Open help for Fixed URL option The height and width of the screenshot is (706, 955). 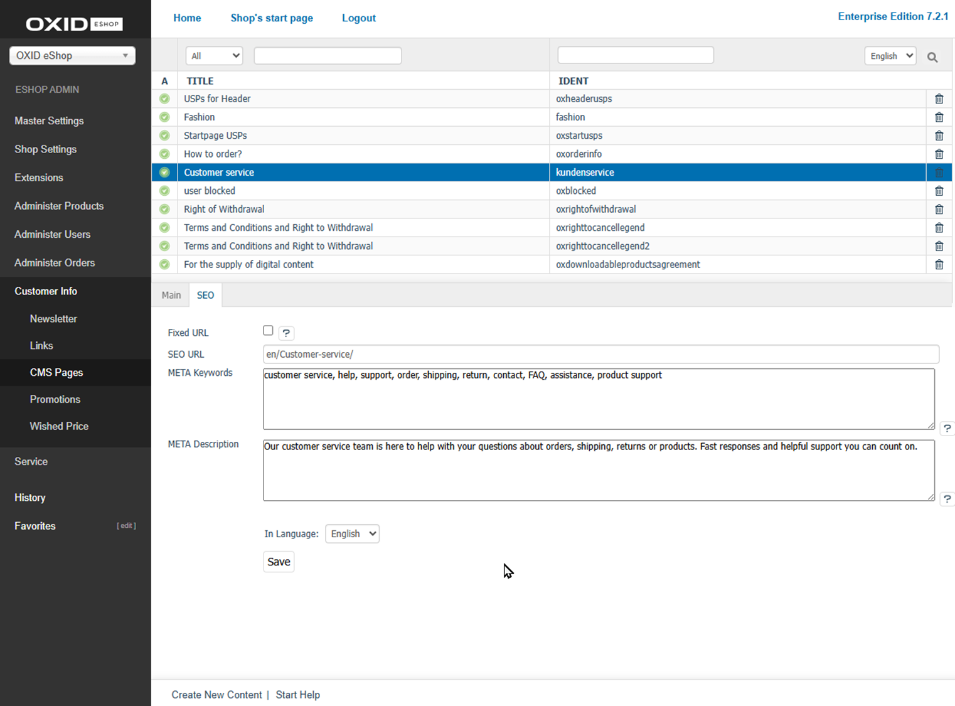coord(286,333)
